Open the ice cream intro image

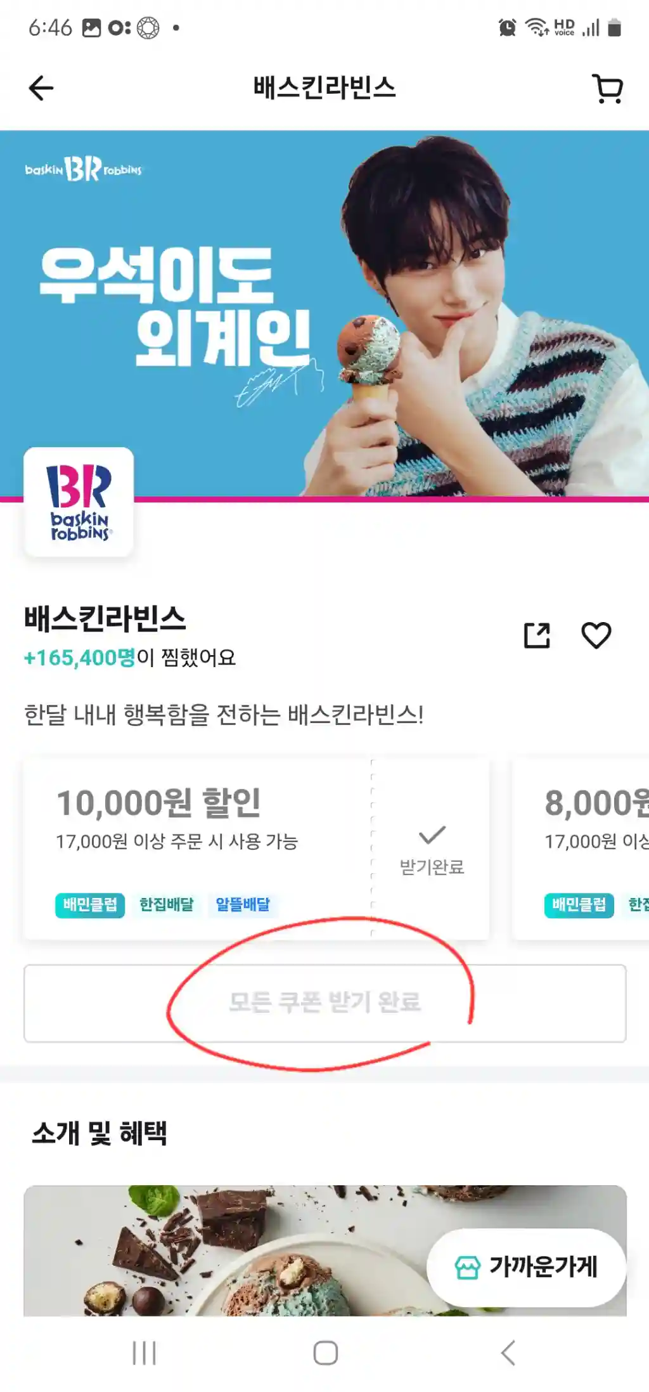click(x=325, y=1251)
